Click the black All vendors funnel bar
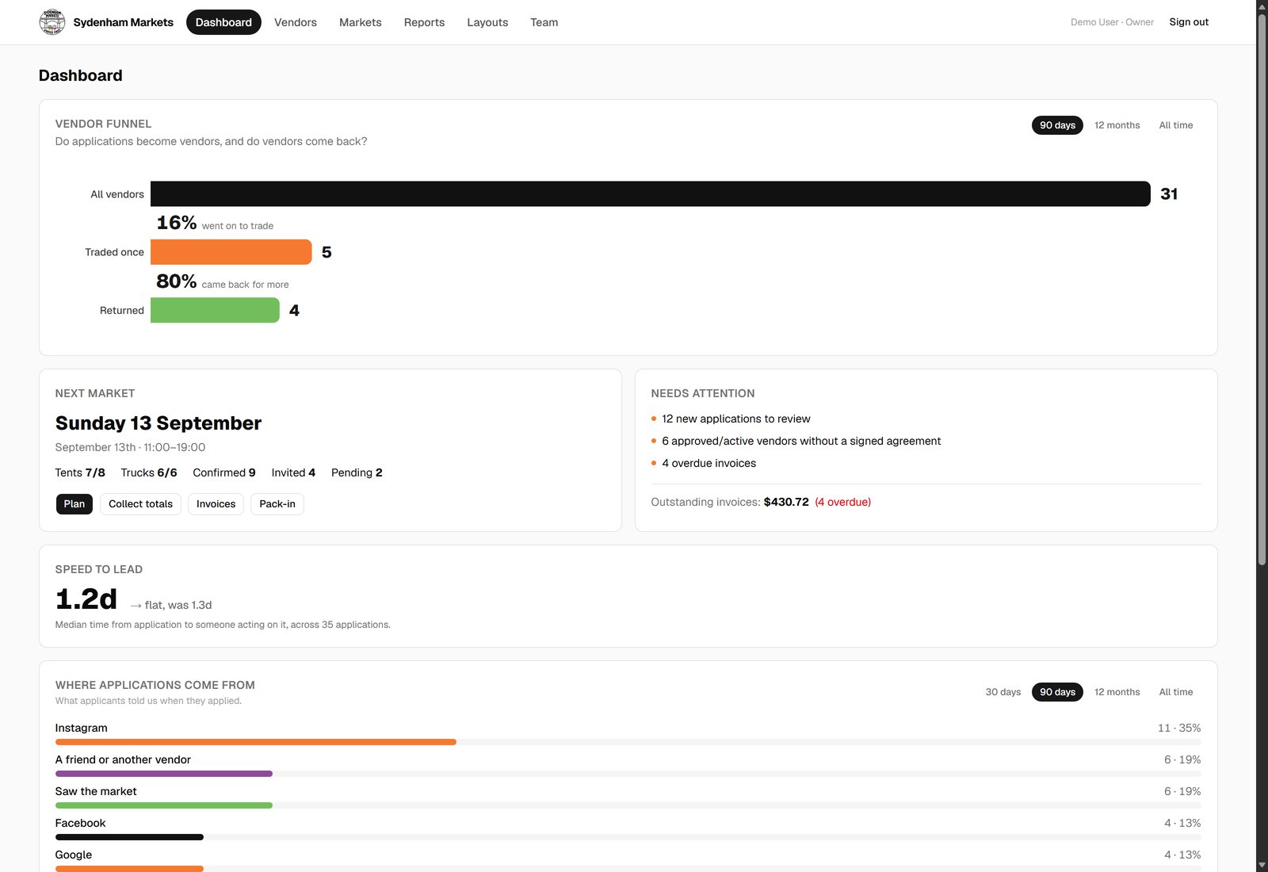The width and height of the screenshot is (1268, 872). [x=651, y=194]
